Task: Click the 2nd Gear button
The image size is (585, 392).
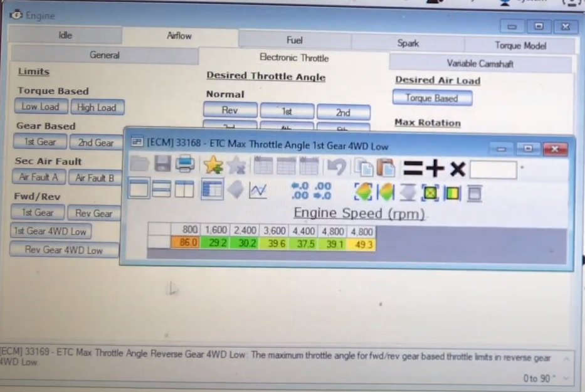Action: pyautogui.click(x=96, y=142)
